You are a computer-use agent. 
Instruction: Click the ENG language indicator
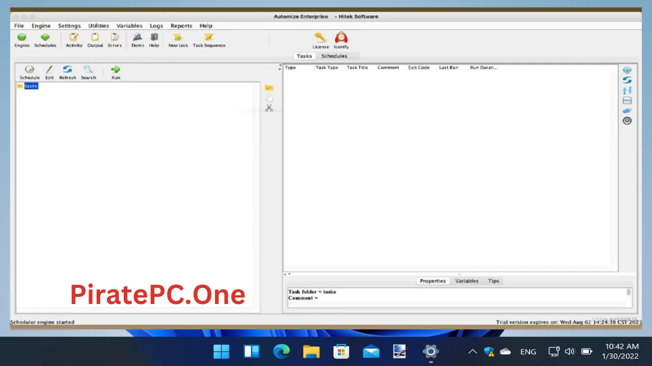pos(528,352)
